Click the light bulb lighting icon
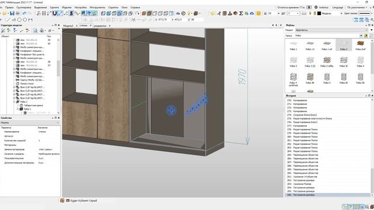Image resolution: width=374 pixels, height=210 pixels. 189,13
